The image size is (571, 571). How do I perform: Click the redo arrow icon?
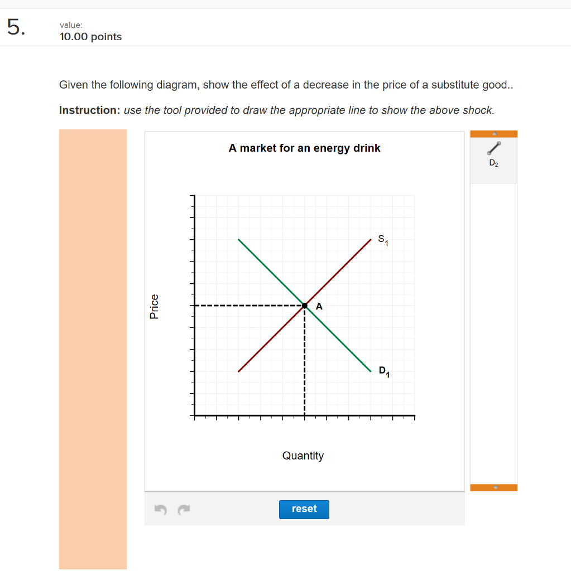coord(185,509)
